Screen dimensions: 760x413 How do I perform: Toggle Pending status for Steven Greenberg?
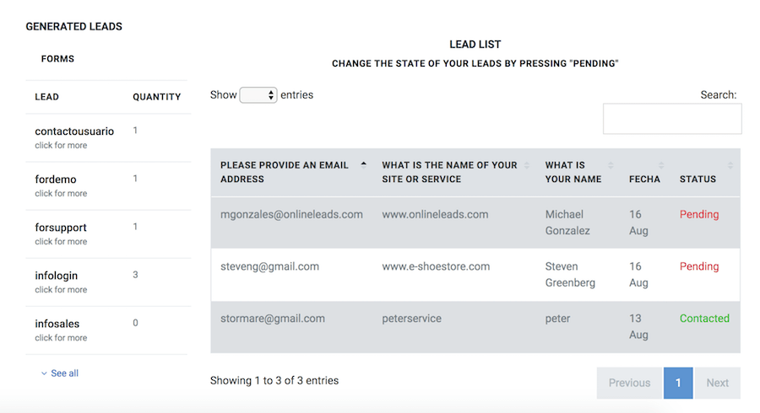699,266
